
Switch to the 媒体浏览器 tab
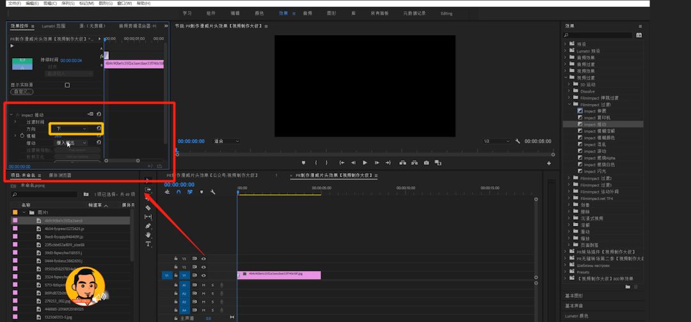(x=60, y=175)
